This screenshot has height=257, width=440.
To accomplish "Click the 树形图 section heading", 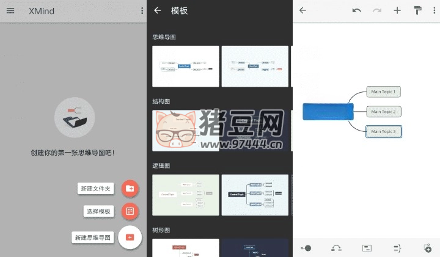I will click(161, 230).
